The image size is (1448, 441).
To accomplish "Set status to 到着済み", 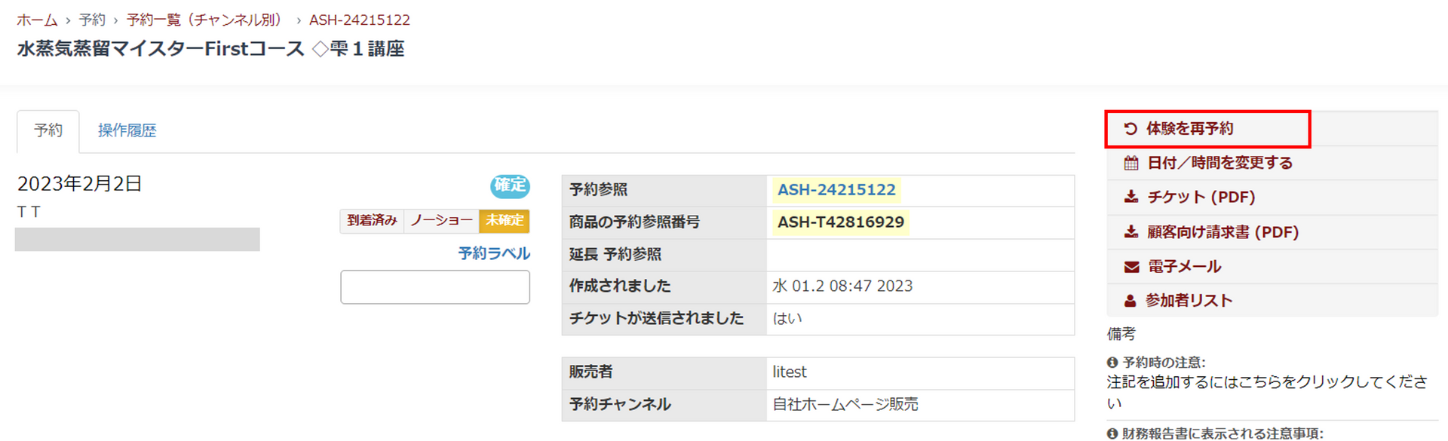I will pos(372,221).
